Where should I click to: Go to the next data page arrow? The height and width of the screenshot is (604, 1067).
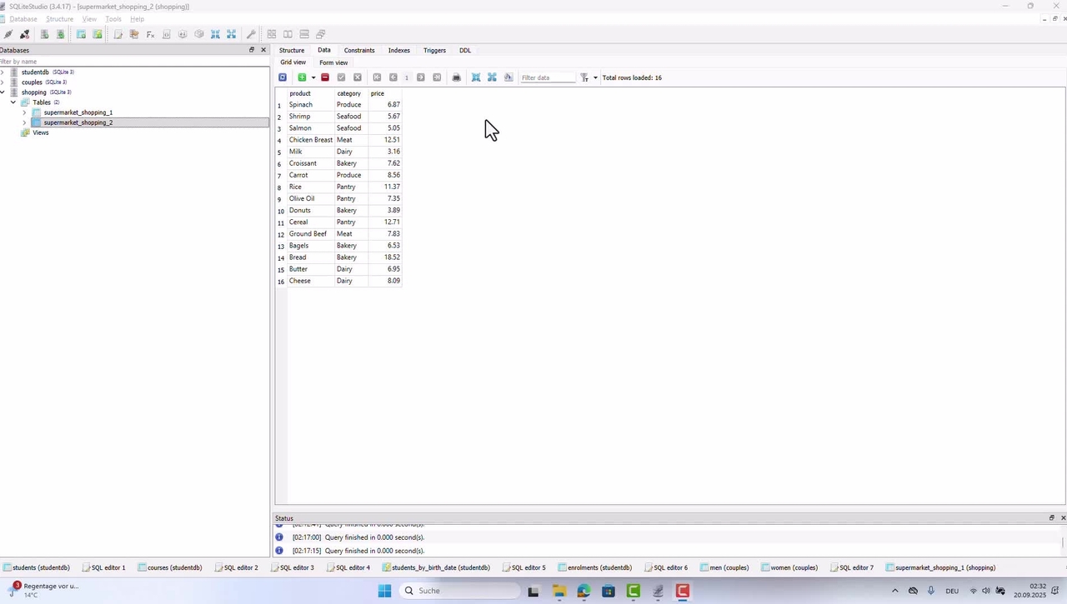[421, 77]
